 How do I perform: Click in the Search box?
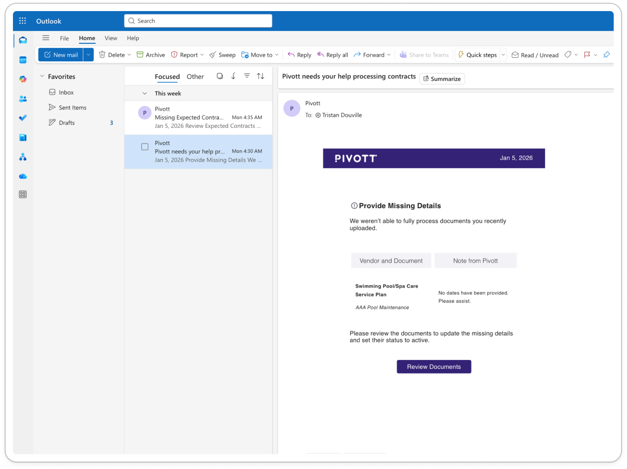(x=198, y=21)
